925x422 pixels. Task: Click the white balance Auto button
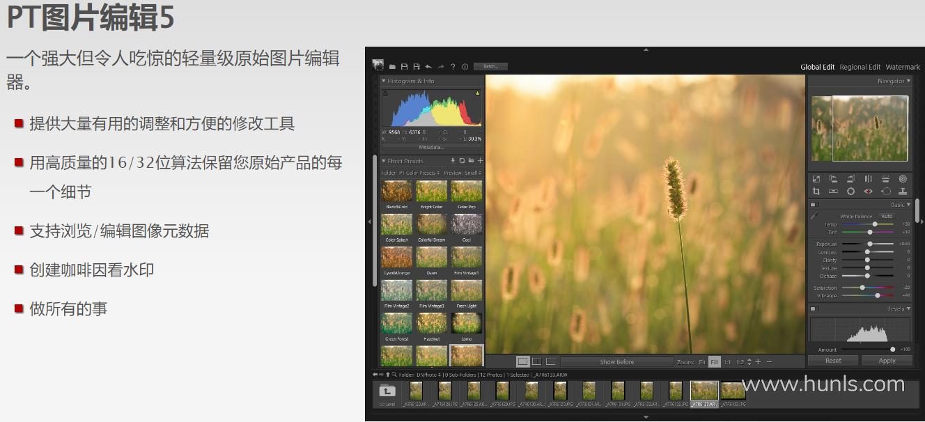coord(887,216)
